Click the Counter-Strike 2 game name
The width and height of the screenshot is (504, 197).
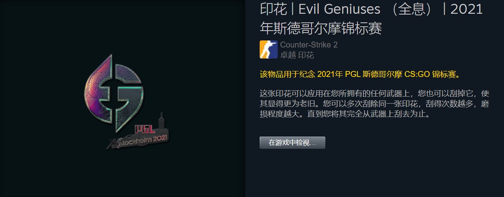[x=309, y=45]
